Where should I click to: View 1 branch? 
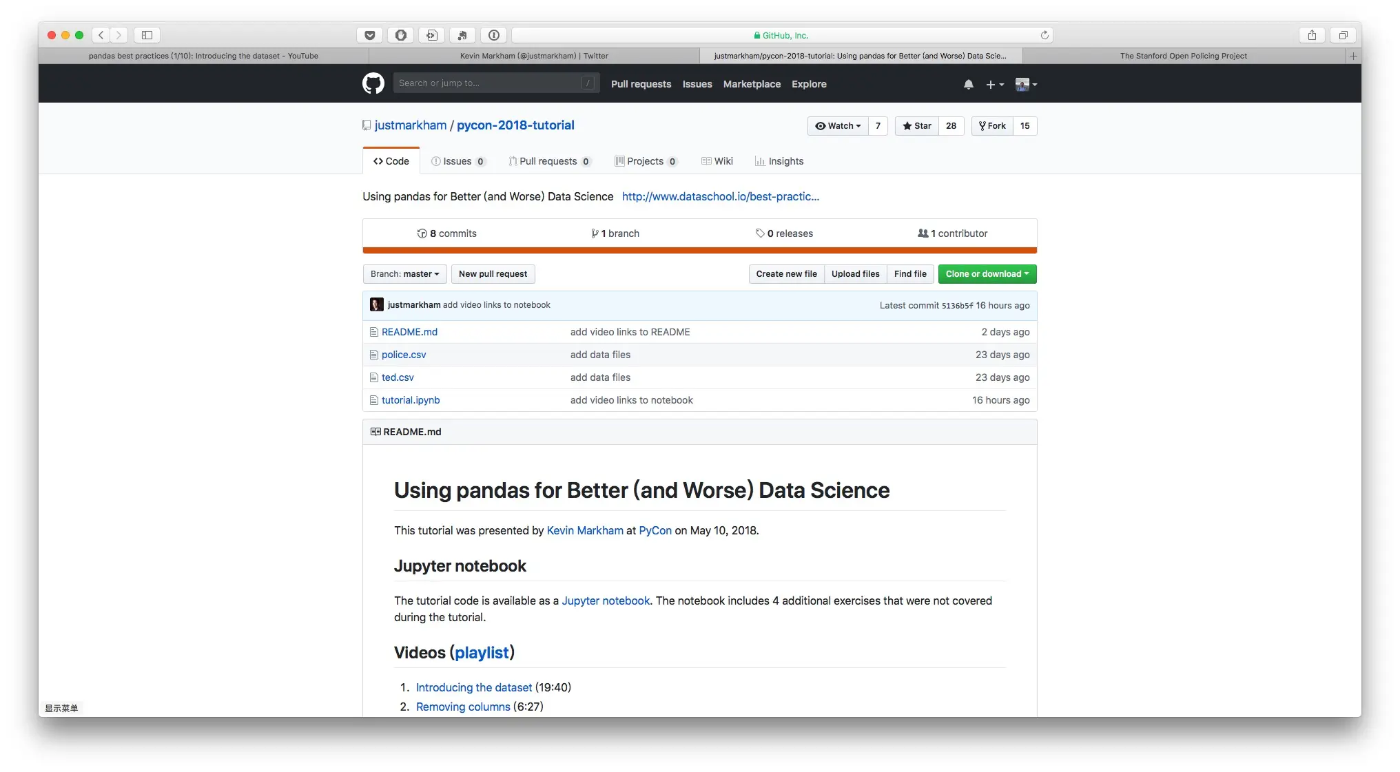615,233
